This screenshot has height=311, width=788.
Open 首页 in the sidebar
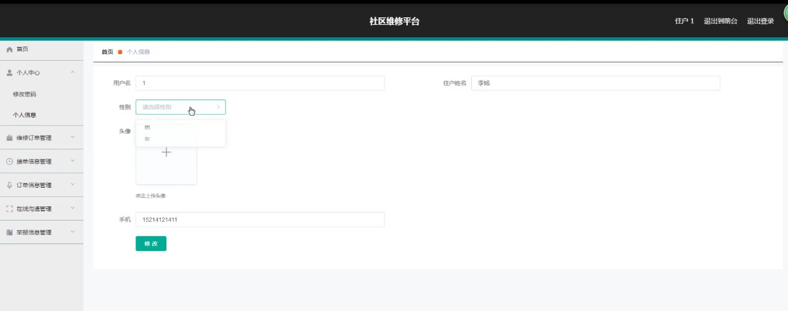[x=42, y=49]
